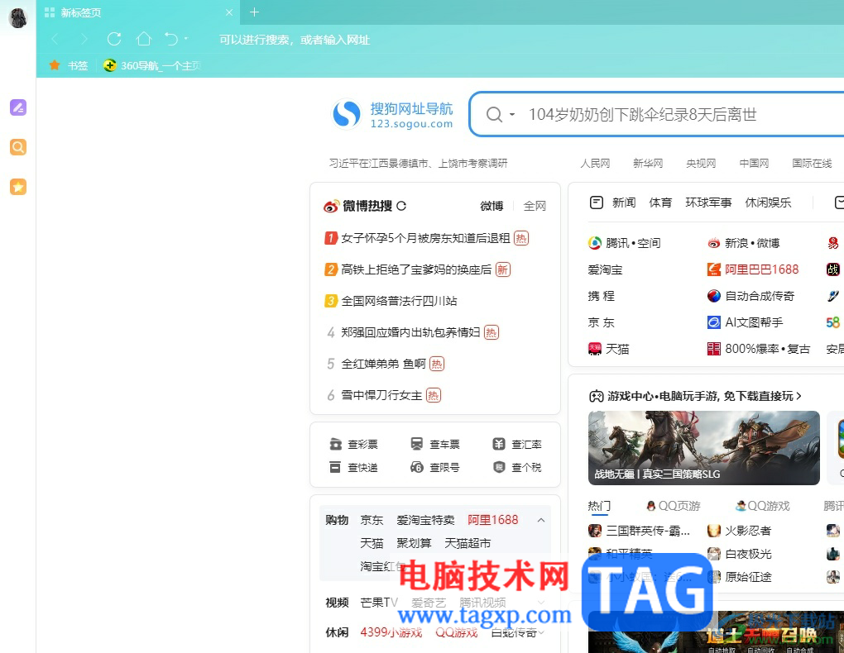Open the hot topic 全红婵弟弟 鱼啊
Viewport: 844px width, 653px height.
point(383,364)
